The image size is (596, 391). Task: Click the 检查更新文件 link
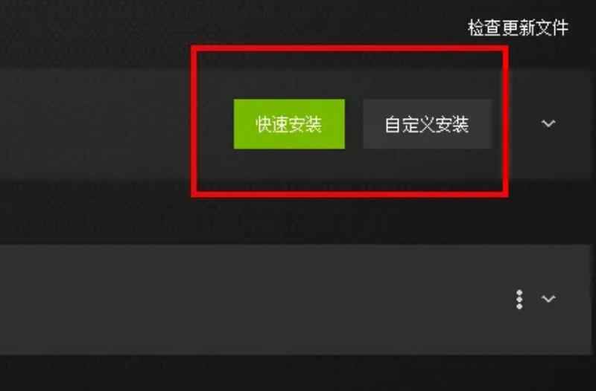pos(518,28)
